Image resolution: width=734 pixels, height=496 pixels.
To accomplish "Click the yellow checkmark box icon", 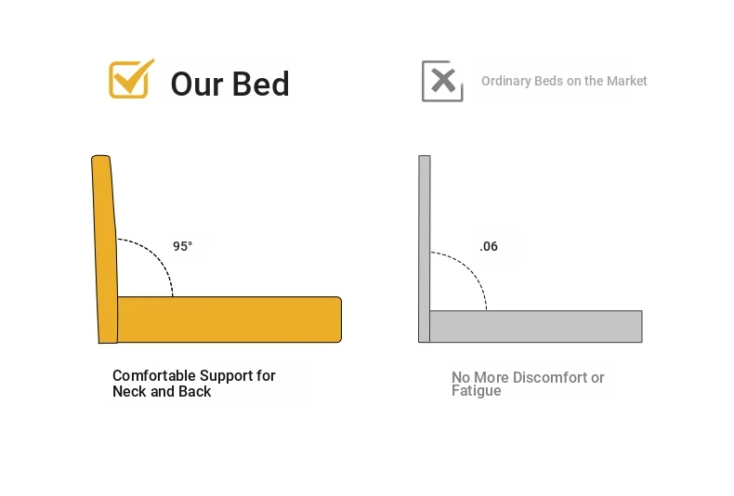I will 131,79.
